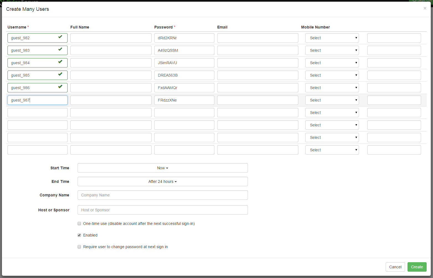433x278 pixels.
Task: Click password field containing FxdAAMQr
Action: click(184, 88)
